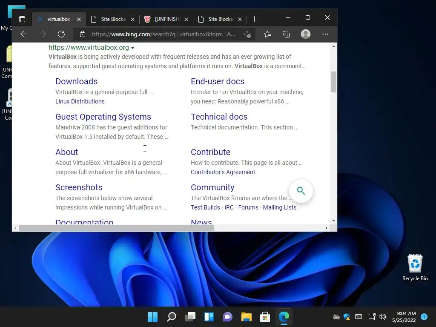
Task: Open the profile avatar icon
Action: point(306,34)
